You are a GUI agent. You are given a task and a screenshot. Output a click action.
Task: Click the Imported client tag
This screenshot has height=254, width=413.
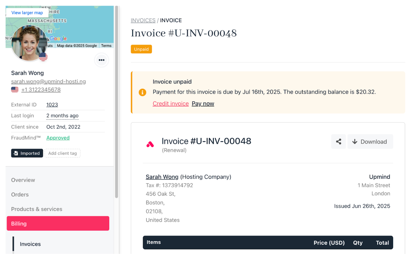tap(27, 153)
